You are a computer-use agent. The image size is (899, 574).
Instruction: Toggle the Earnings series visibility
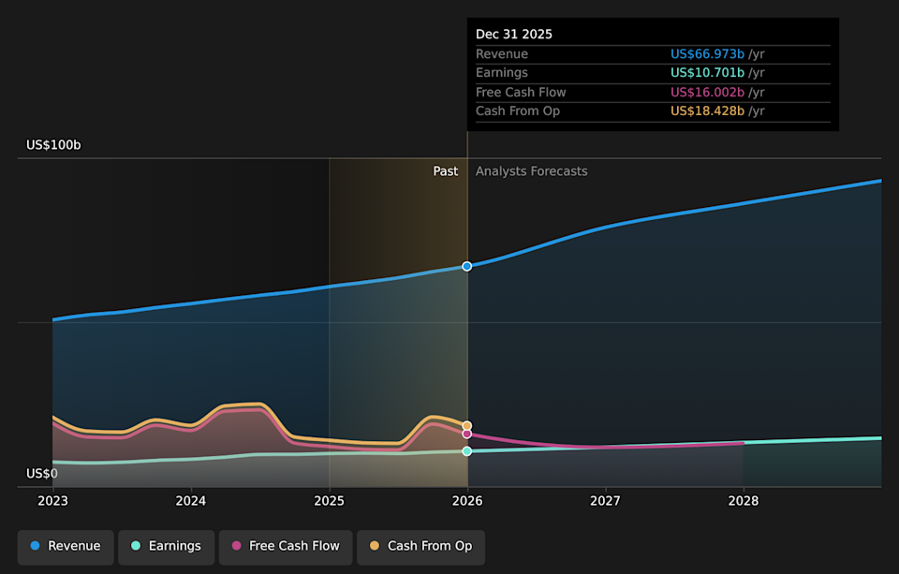166,546
